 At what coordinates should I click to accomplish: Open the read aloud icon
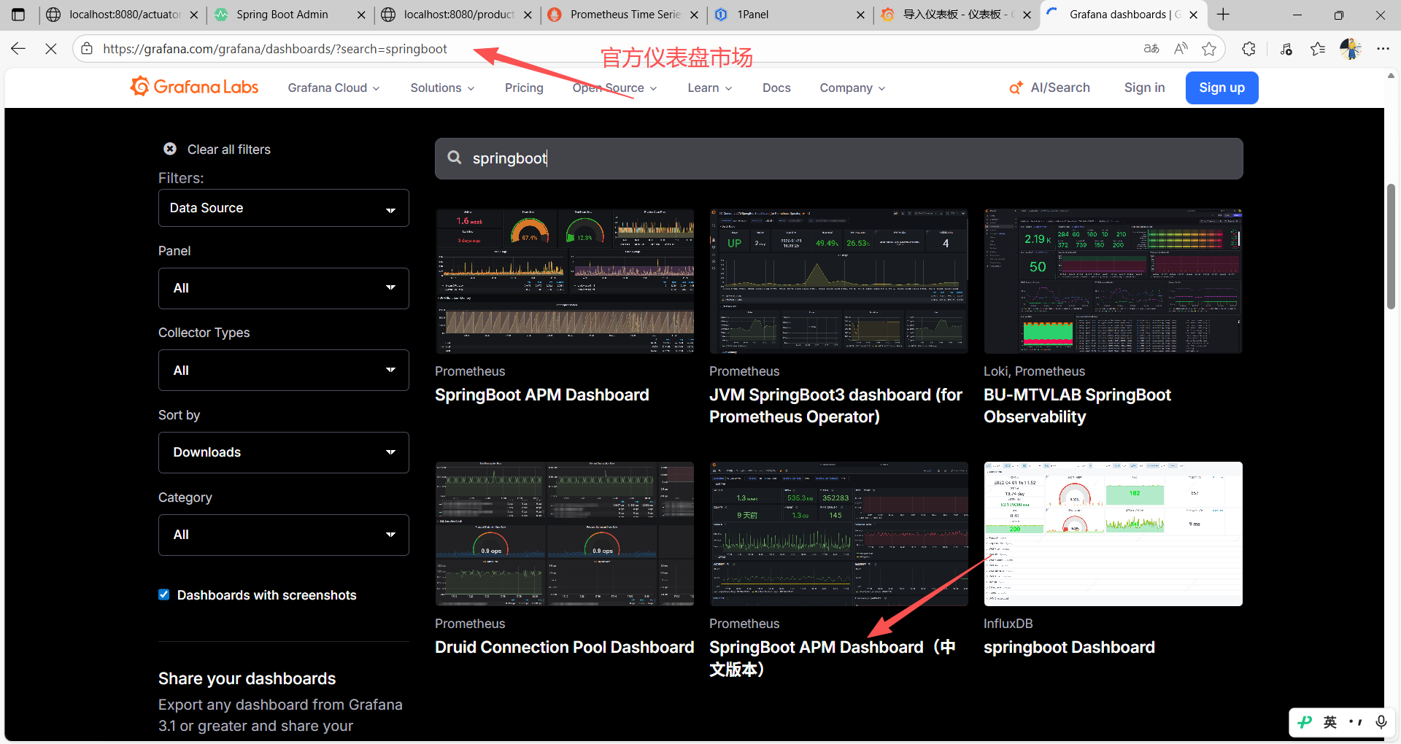1181,49
